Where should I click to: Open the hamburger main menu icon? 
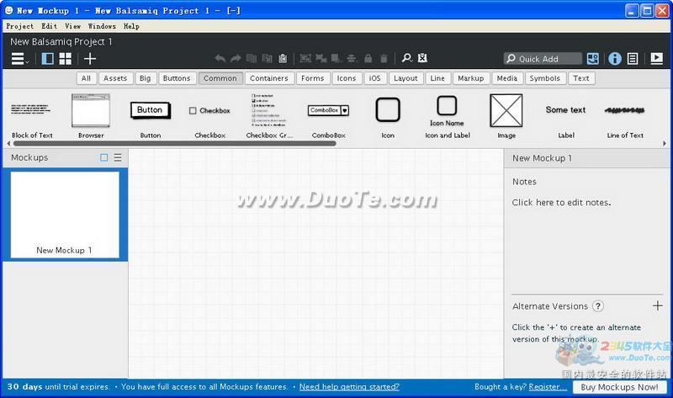pos(18,58)
